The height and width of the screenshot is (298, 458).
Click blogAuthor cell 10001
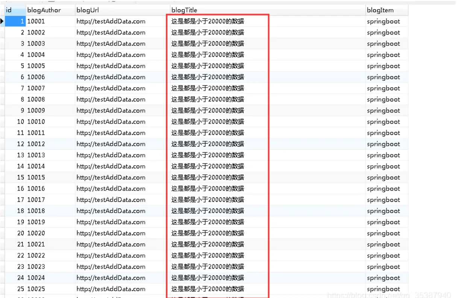(50, 21)
